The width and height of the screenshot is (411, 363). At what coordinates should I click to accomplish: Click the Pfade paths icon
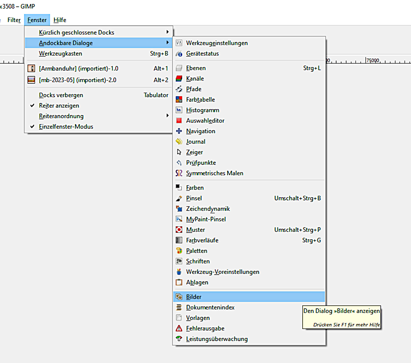click(179, 89)
